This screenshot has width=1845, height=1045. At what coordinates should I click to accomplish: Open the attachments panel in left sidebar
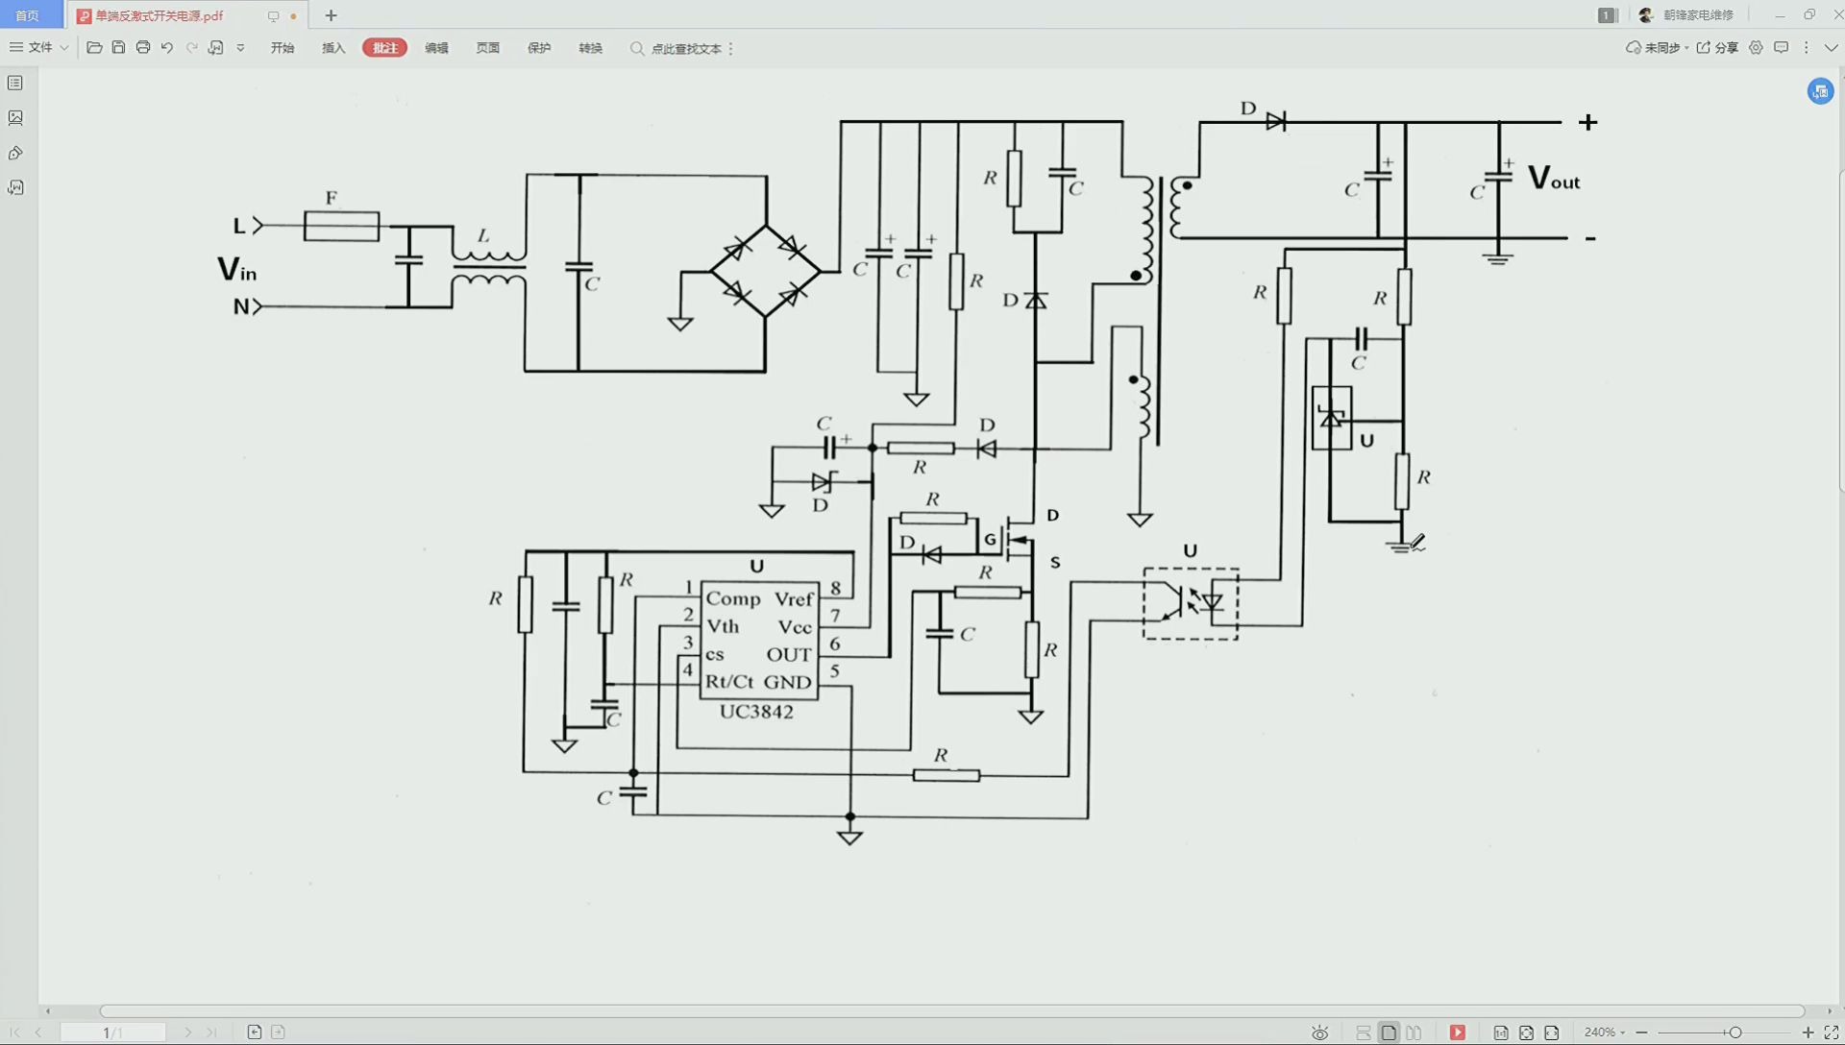(x=15, y=153)
